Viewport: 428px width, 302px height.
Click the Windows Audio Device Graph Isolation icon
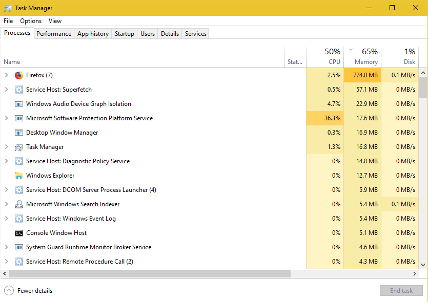tap(19, 104)
